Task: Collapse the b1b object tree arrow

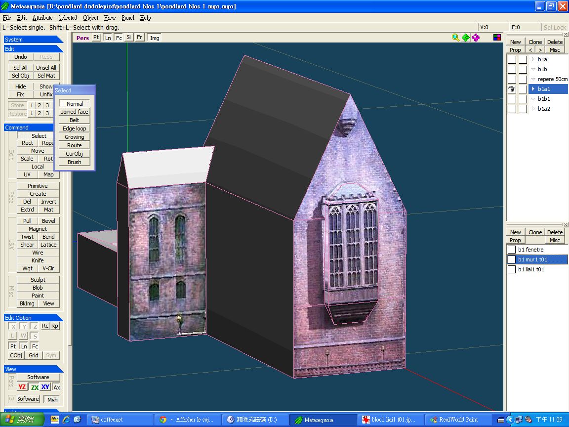Action: (533, 69)
